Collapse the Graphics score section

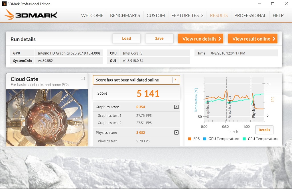(176, 107)
